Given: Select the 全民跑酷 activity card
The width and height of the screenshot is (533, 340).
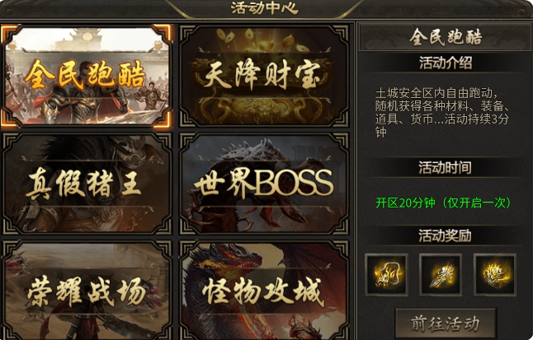Looking at the screenshot, I should tap(87, 76).
